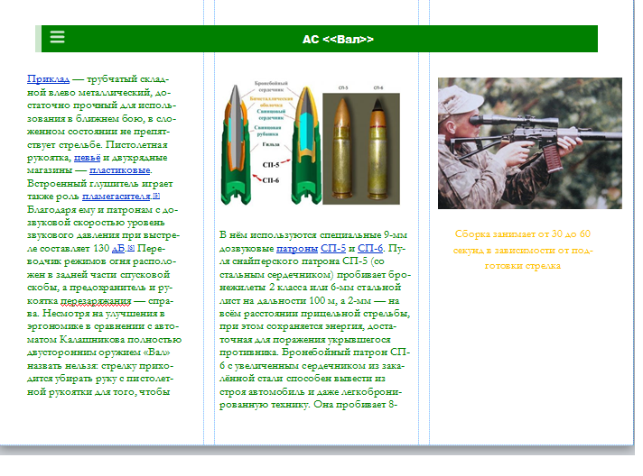643x476 pixels.
Task: Follow the патроны hyperlink
Action: pyautogui.click(x=297, y=249)
